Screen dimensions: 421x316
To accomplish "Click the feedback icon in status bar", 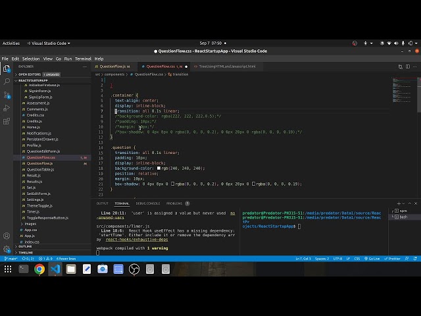I will (x=407, y=259).
